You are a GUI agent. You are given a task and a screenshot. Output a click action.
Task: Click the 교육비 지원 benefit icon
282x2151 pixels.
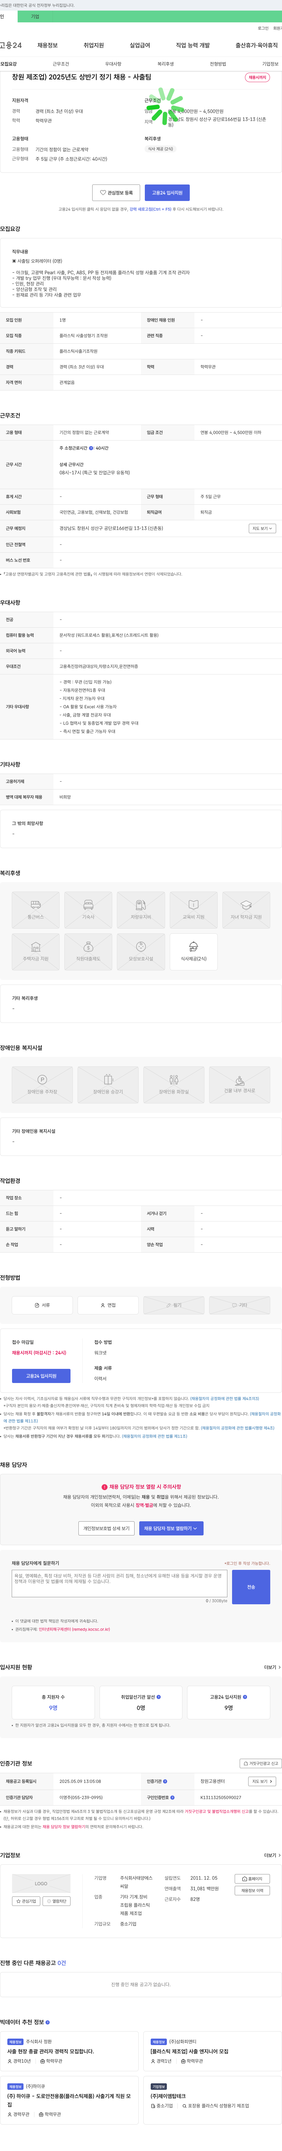[194, 910]
